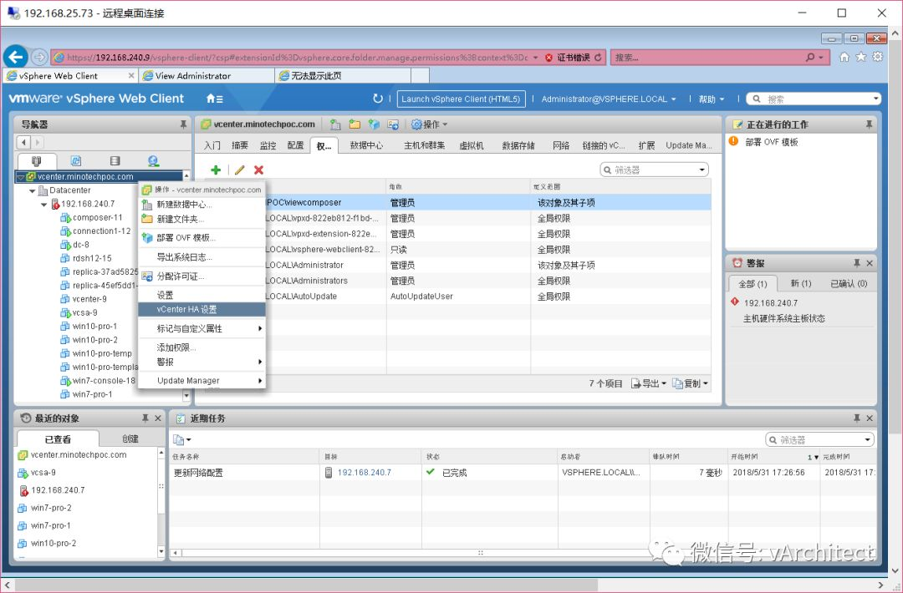The width and height of the screenshot is (903, 593).
Task: Close the Recent Objects panel
Action: coord(158,418)
